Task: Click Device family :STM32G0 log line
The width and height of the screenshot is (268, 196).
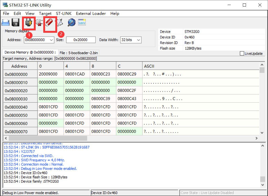Action: [31, 181]
